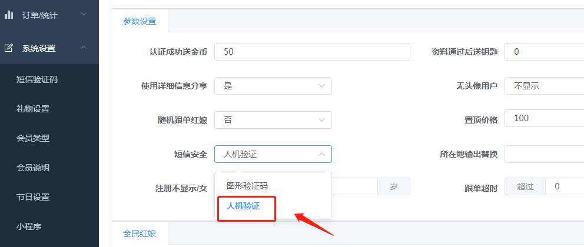
Task: Open the 使用详细信息分享 dropdown
Action: (x=273, y=86)
